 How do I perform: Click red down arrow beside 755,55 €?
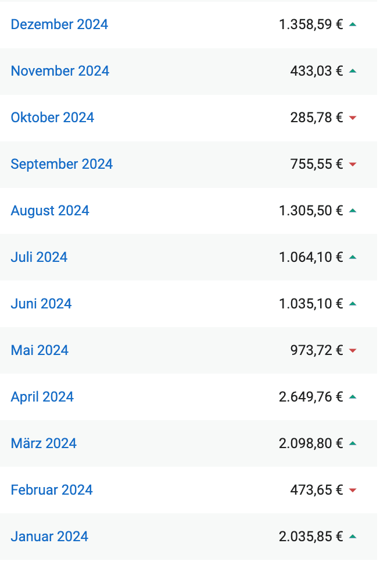pos(353,165)
